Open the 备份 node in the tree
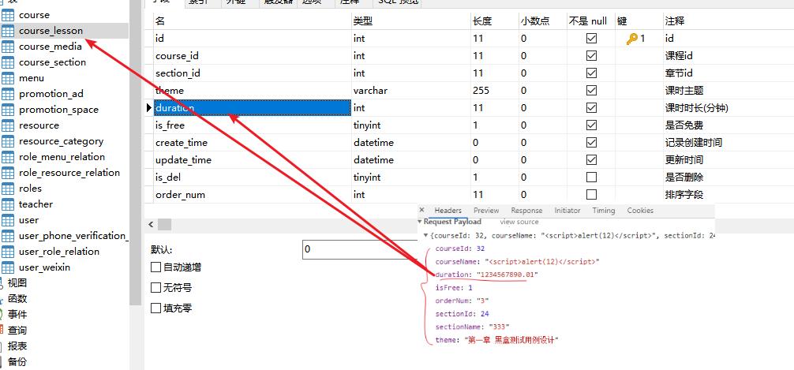Viewport: 794px width, 370px height. (17, 362)
